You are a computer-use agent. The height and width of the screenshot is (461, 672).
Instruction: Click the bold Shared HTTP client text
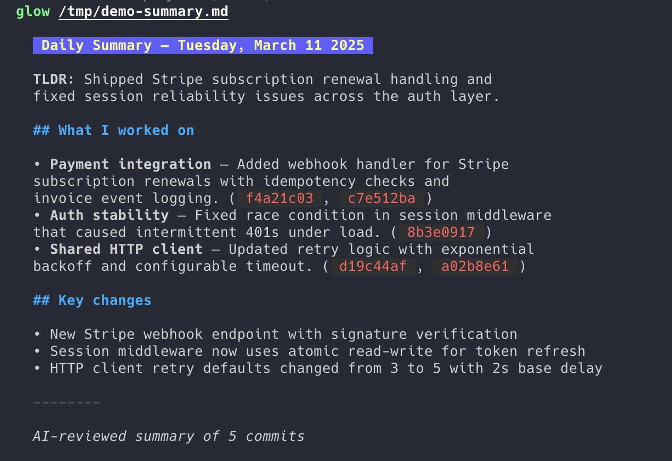coord(126,249)
